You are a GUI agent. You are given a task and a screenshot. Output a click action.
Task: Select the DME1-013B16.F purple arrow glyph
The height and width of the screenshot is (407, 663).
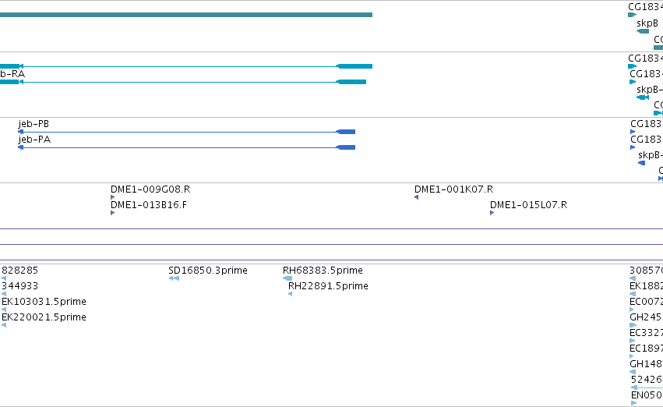112,213
